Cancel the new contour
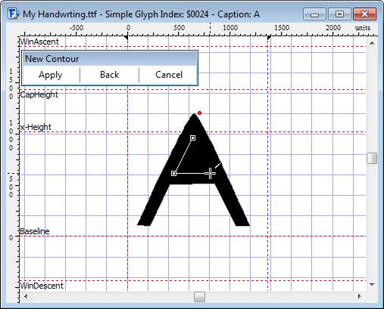This screenshot has width=384, height=309. pos(169,75)
